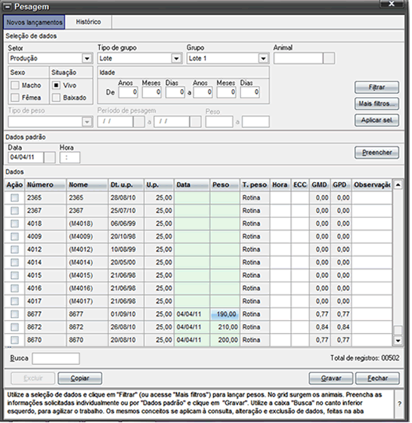Click the Filtrar button
The width and height of the screenshot is (412, 423).
(376, 87)
